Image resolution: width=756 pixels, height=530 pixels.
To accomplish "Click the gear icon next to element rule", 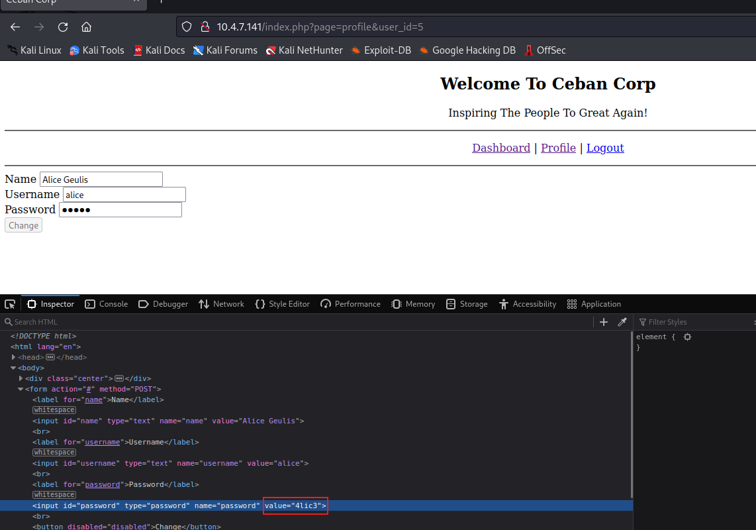I will point(688,337).
